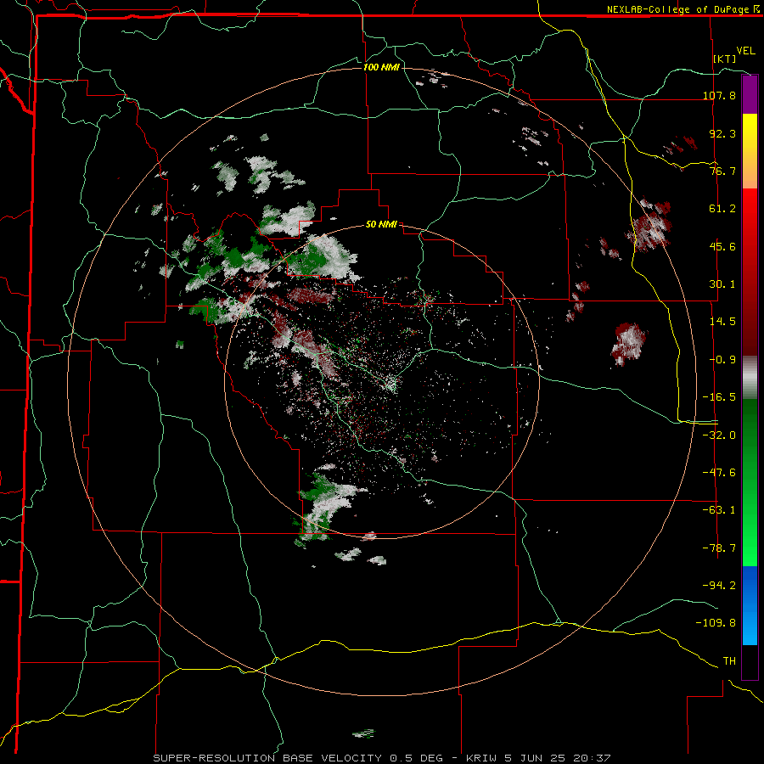The image size is (764, 764).
Task: Click the VEL legend heading
Action: 745,51
